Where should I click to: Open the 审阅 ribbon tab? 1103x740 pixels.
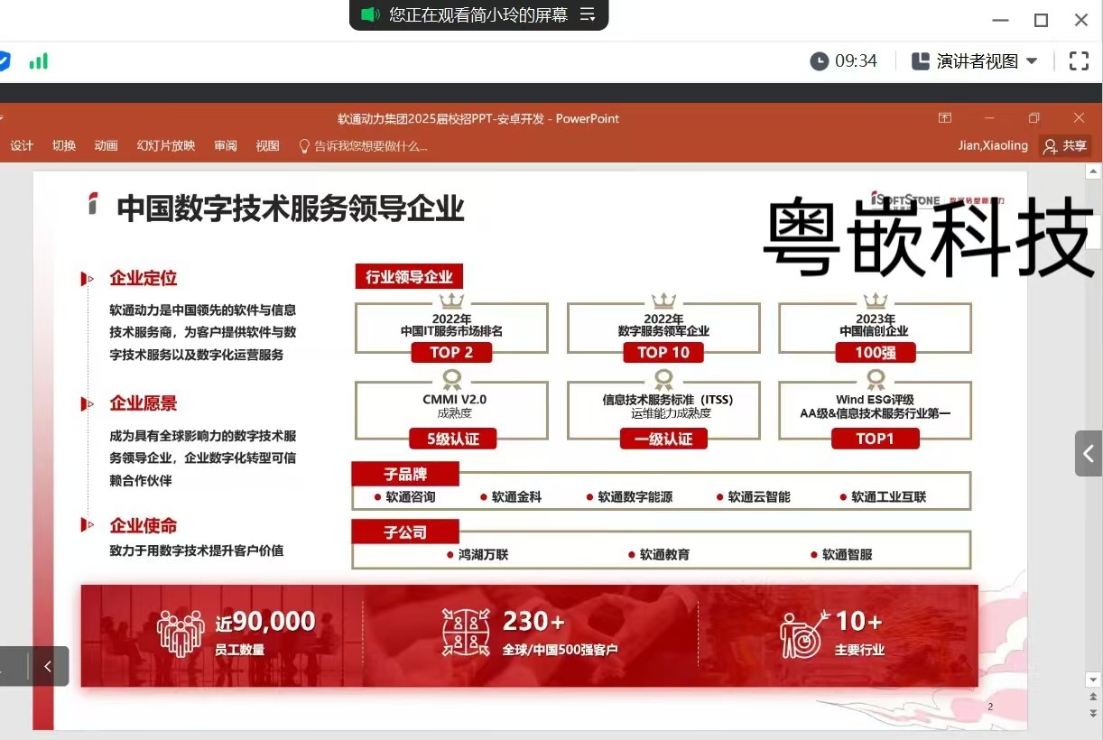click(226, 146)
